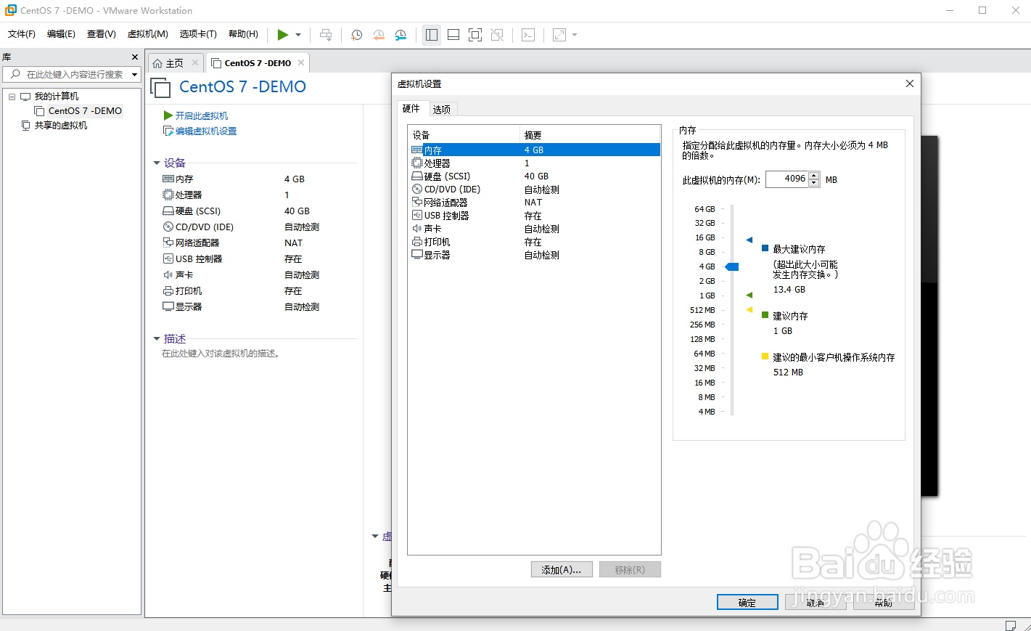Select 内存 row in dialog device list

[x=534, y=150]
